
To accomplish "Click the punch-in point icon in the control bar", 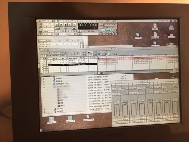I will (x=102, y=25).
